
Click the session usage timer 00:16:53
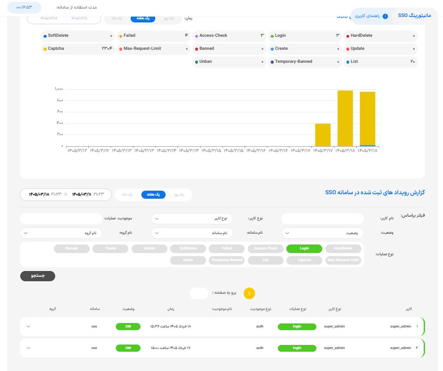point(24,7)
